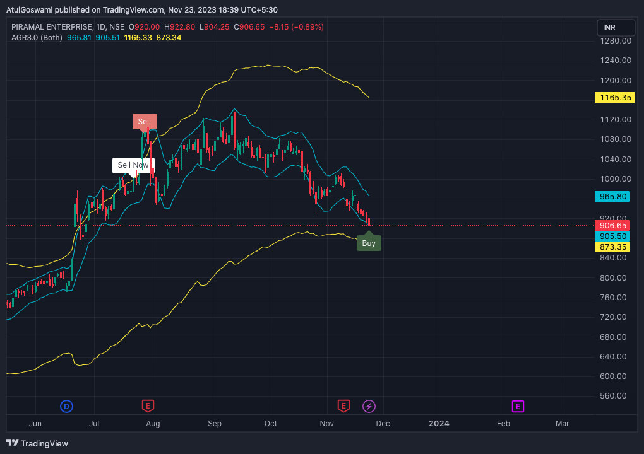The height and width of the screenshot is (454, 644).
Task: Click the Dec label on time axis
Action: click(383, 424)
